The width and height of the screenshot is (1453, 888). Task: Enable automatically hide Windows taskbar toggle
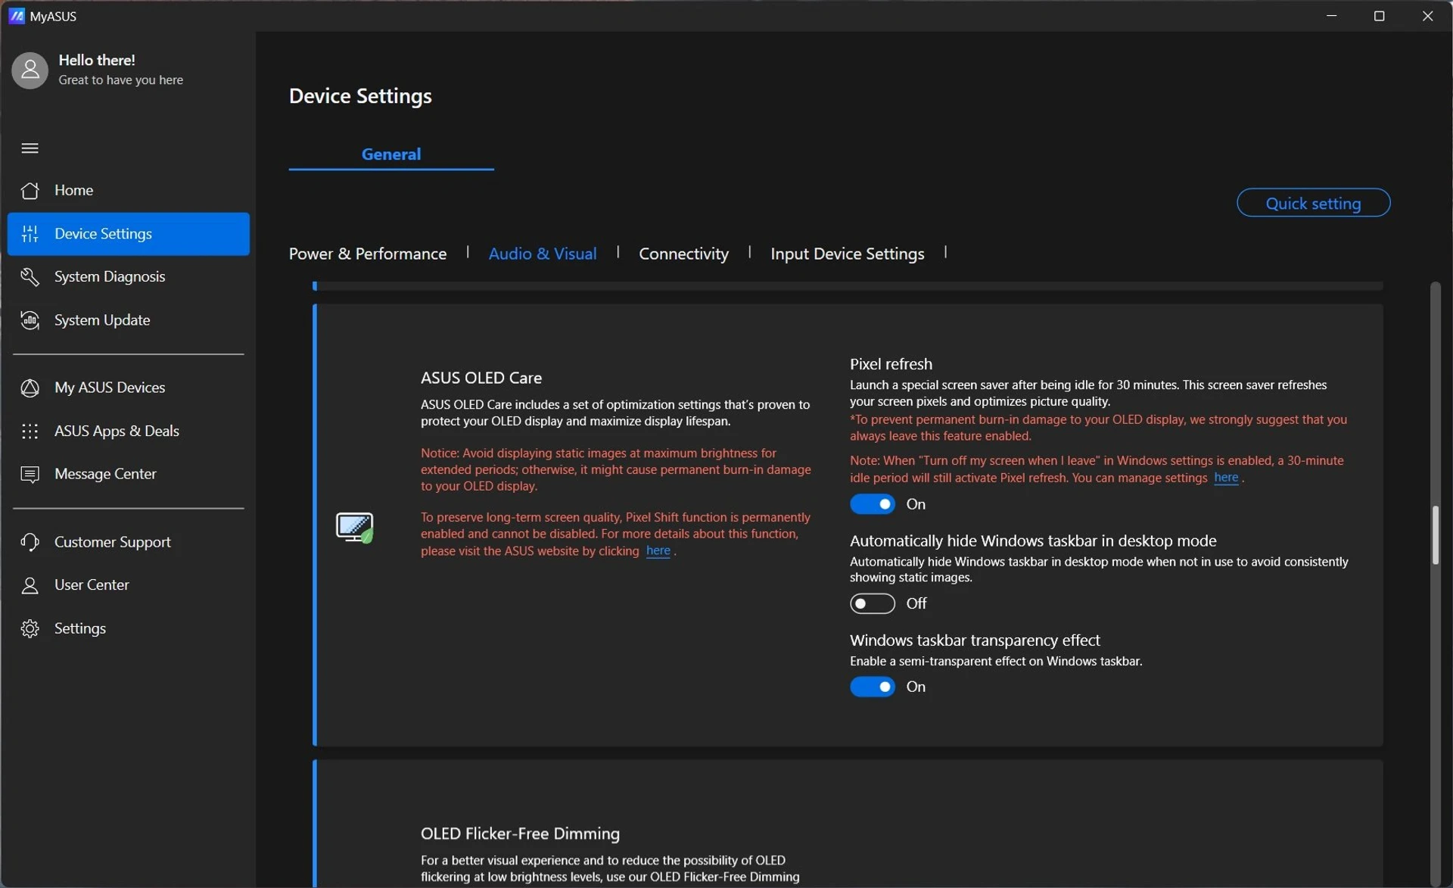point(872,603)
